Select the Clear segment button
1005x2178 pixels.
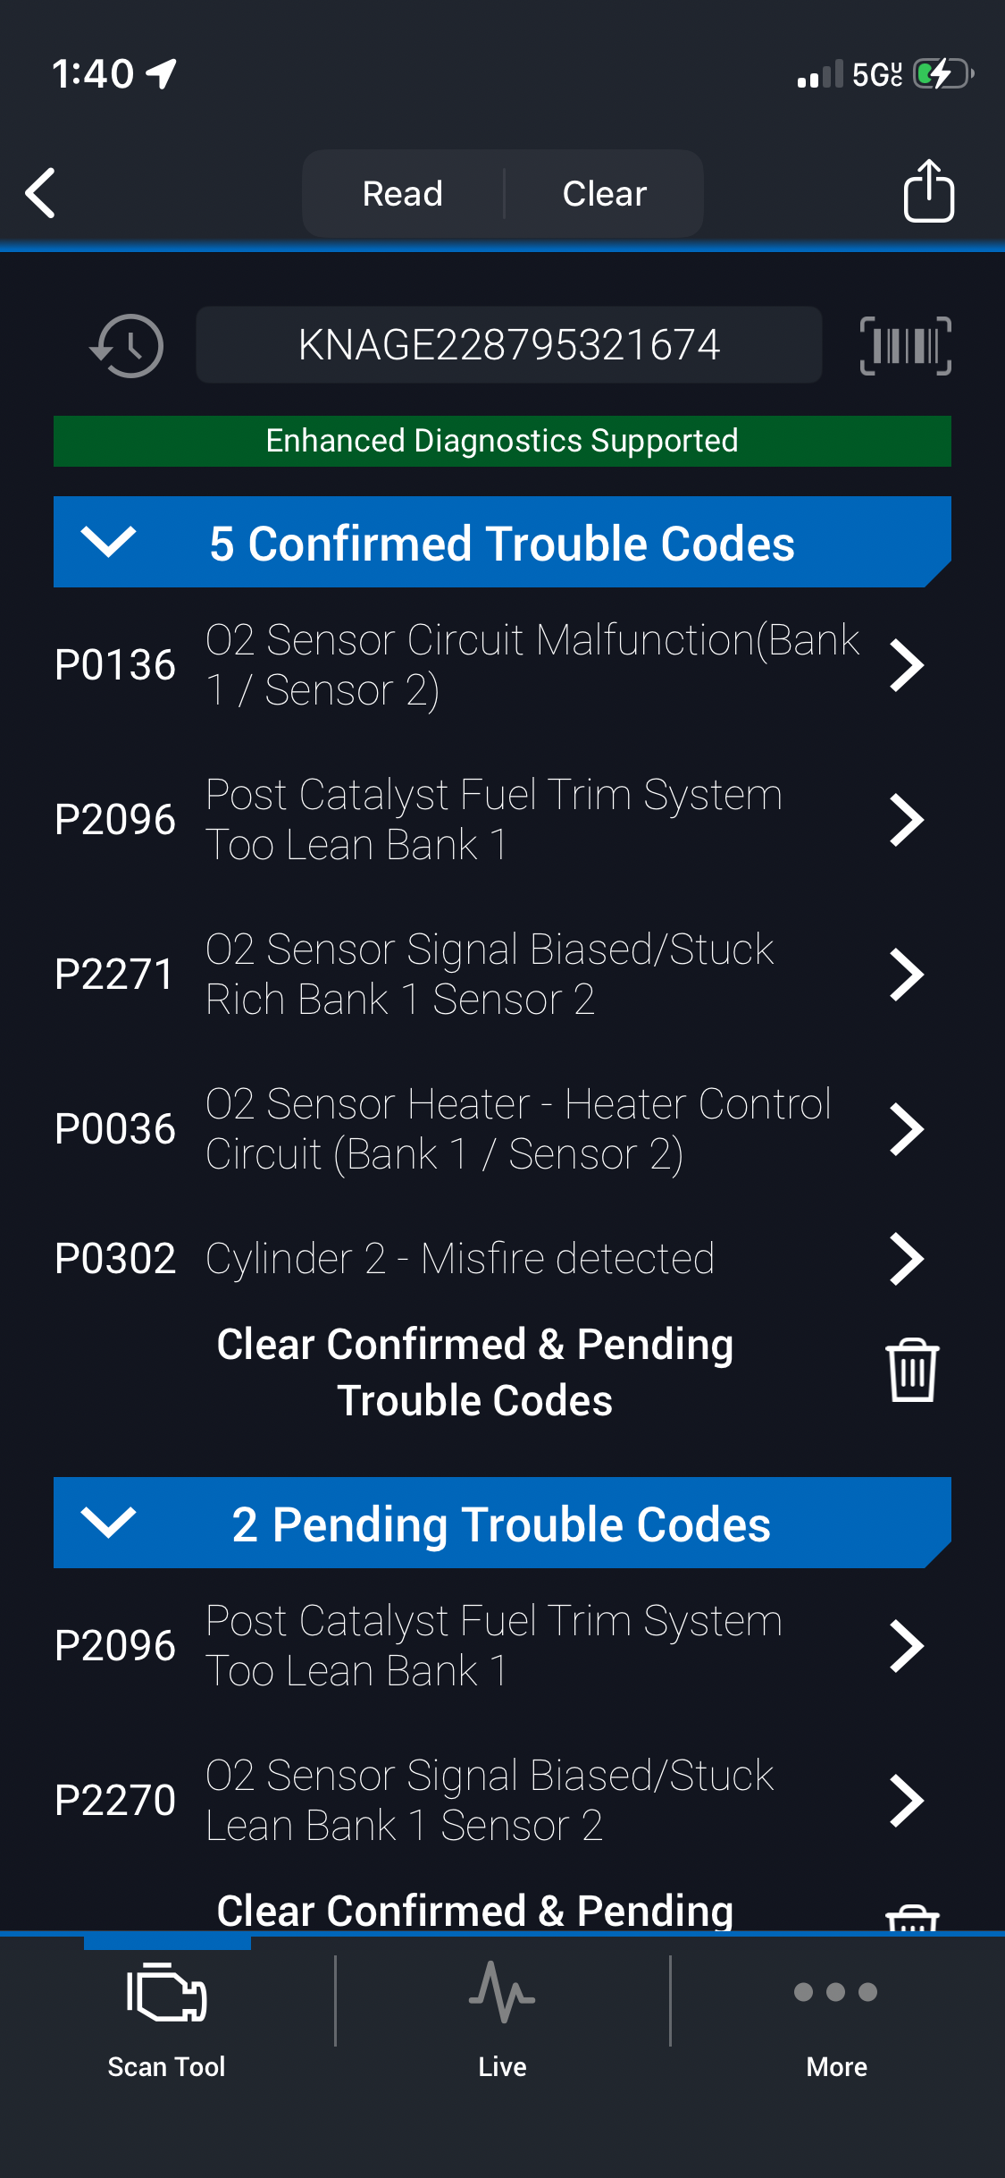[604, 193]
